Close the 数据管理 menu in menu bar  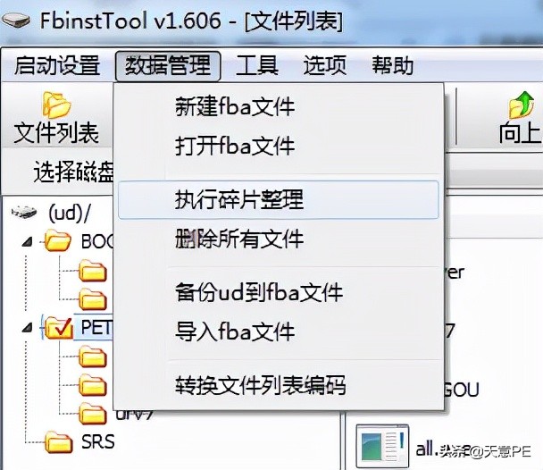(x=168, y=66)
